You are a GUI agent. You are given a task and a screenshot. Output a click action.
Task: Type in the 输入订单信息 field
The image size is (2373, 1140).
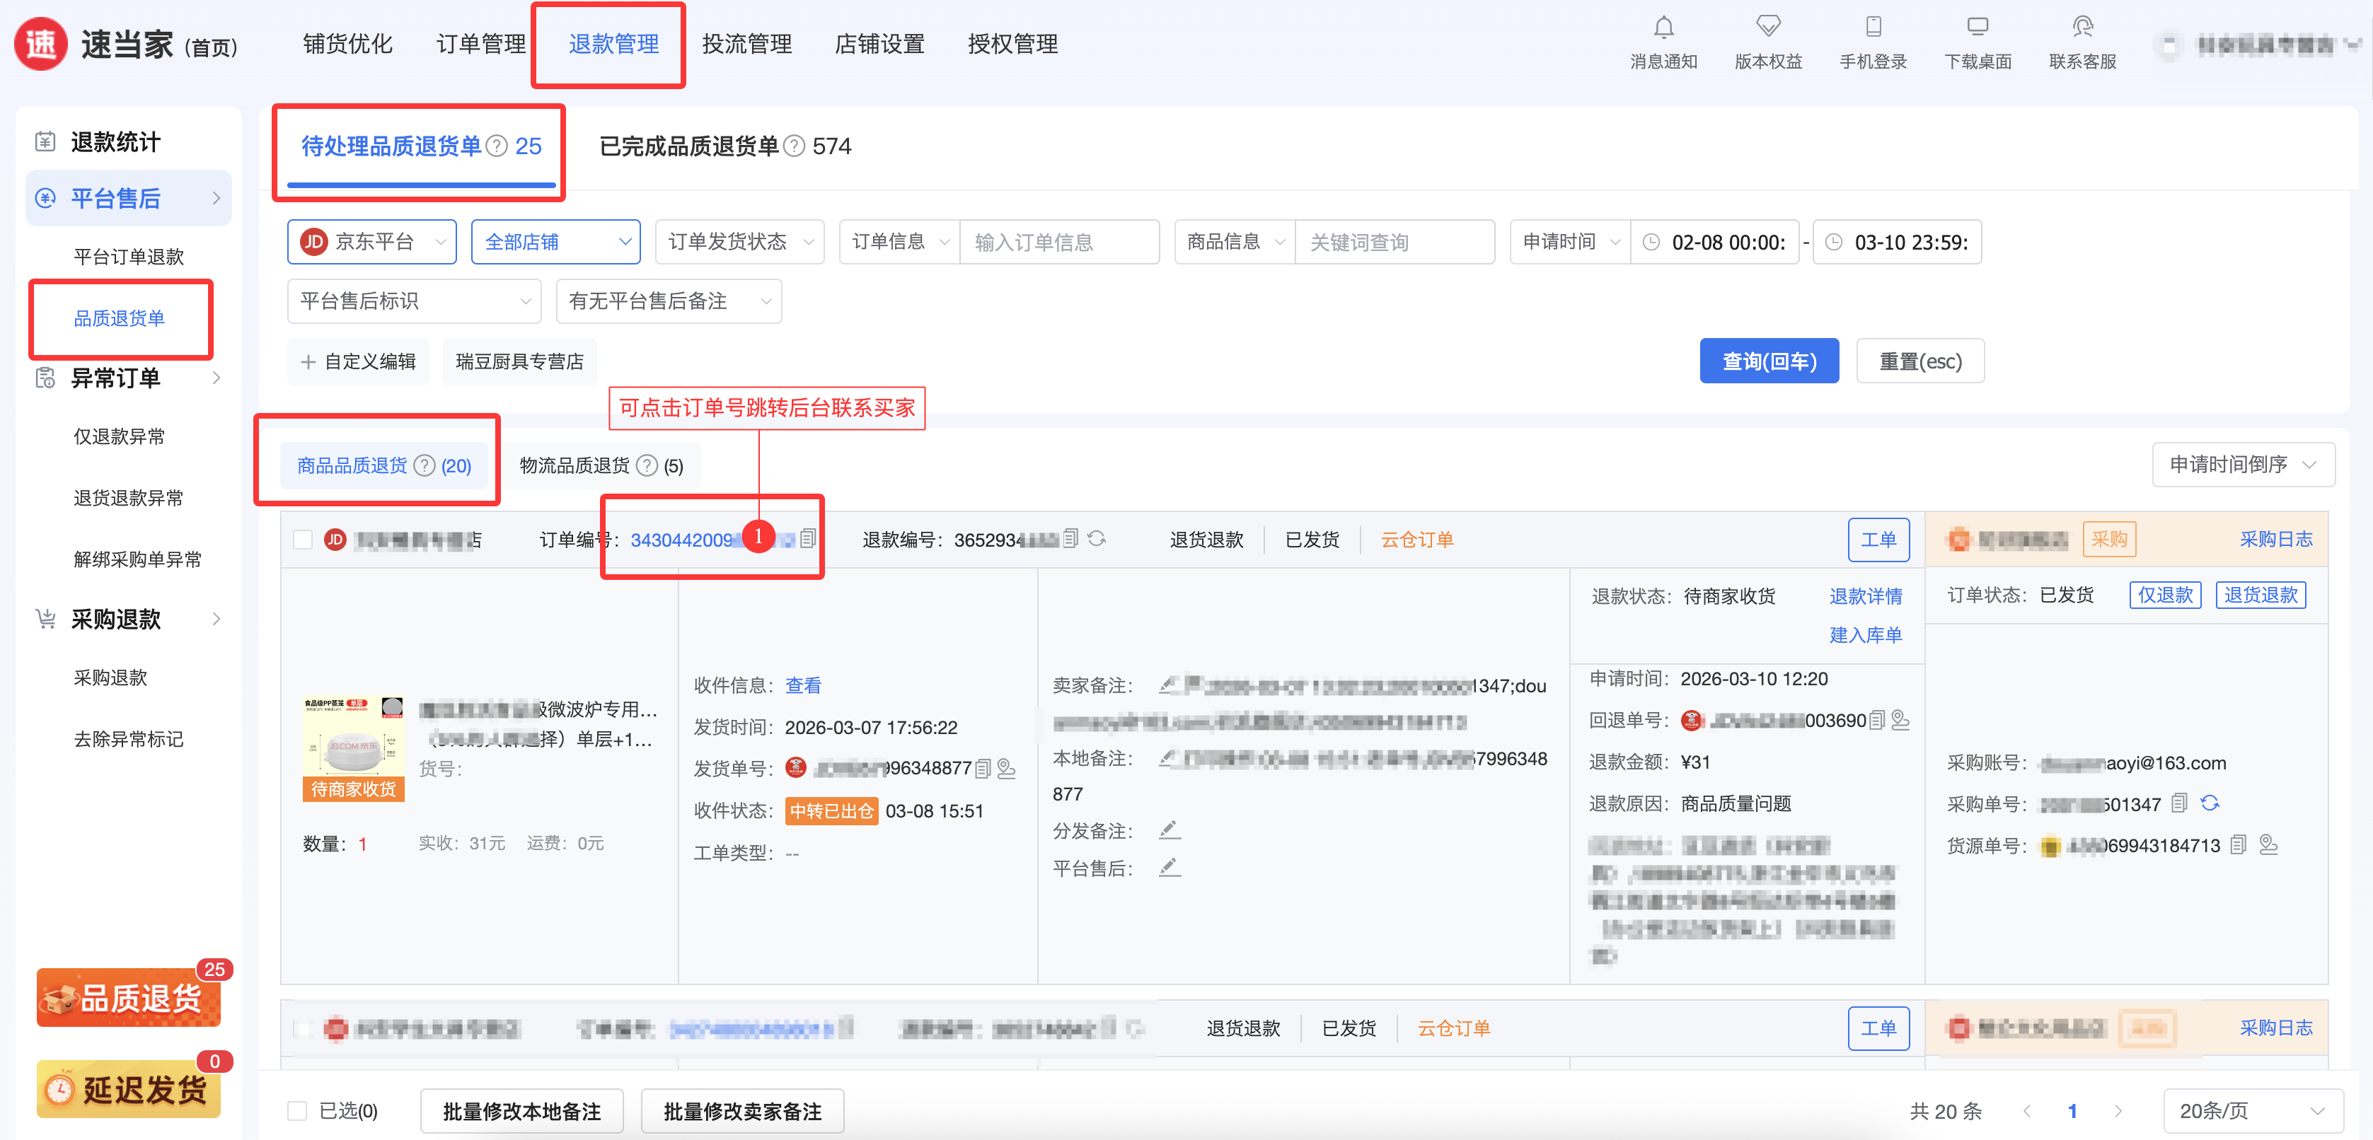click(x=1058, y=242)
